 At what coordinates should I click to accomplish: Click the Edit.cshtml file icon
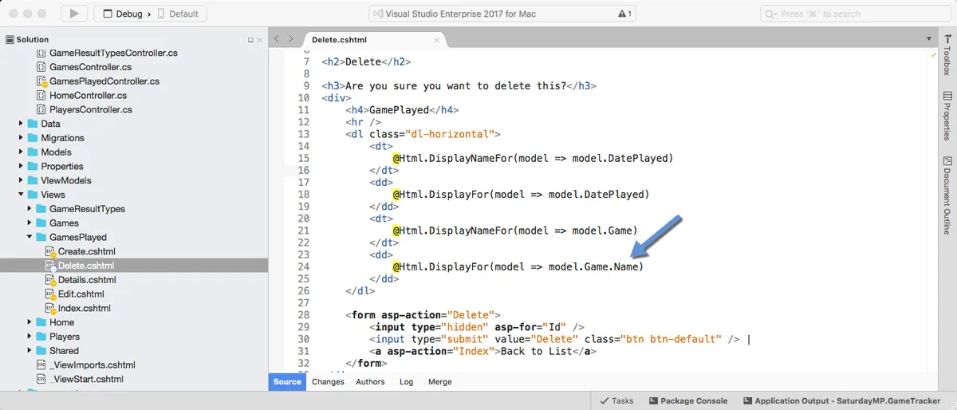(50, 294)
